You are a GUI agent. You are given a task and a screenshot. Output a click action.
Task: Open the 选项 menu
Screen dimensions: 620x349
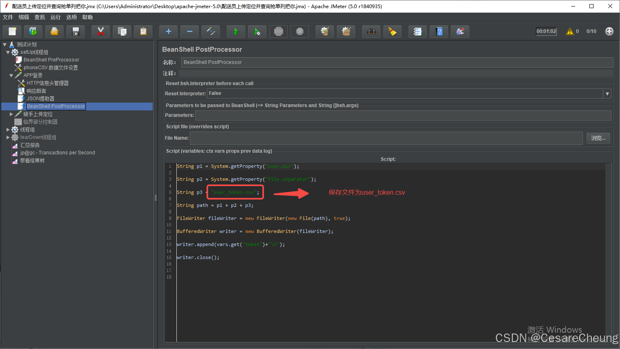click(72, 17)
